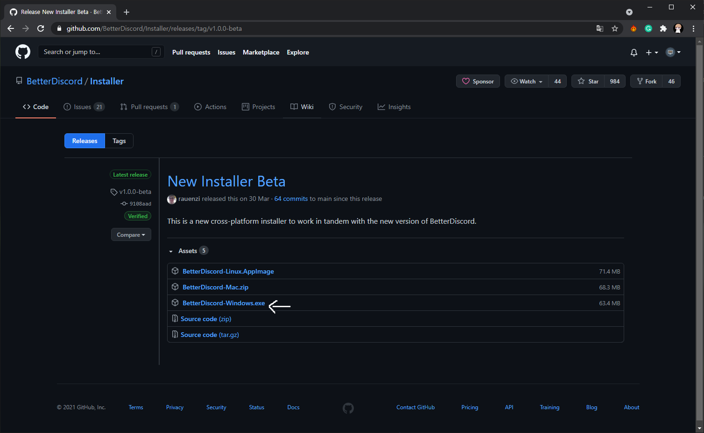
Task: Open the Installer repository link
Action: point(107,81)
